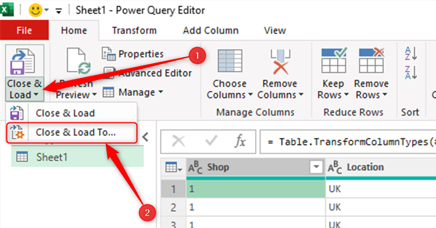Change Shop column ABC data type
This screenshot has width=436, height=228.
195,168
